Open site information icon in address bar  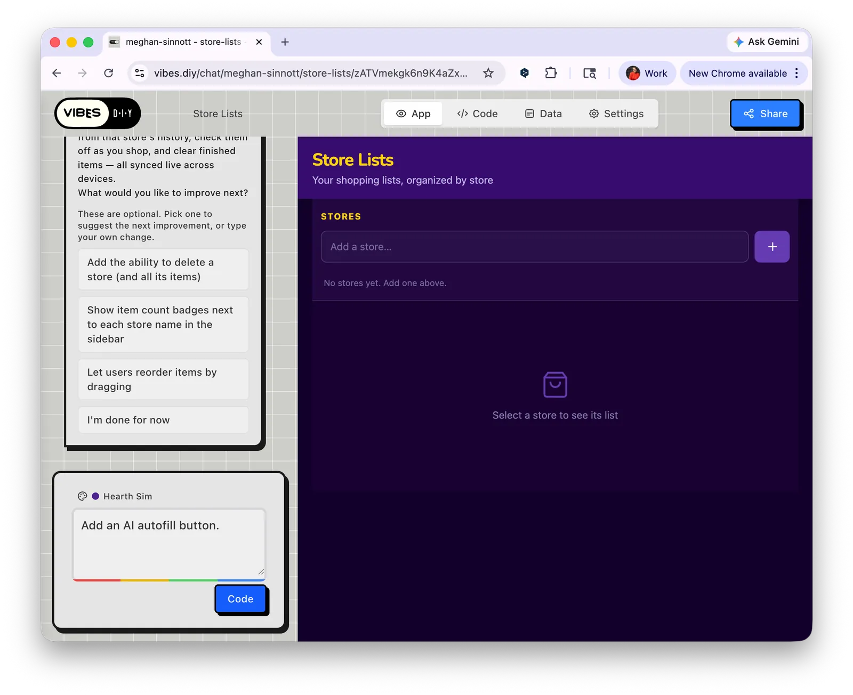pyautogui.click(x=140, y=73)
